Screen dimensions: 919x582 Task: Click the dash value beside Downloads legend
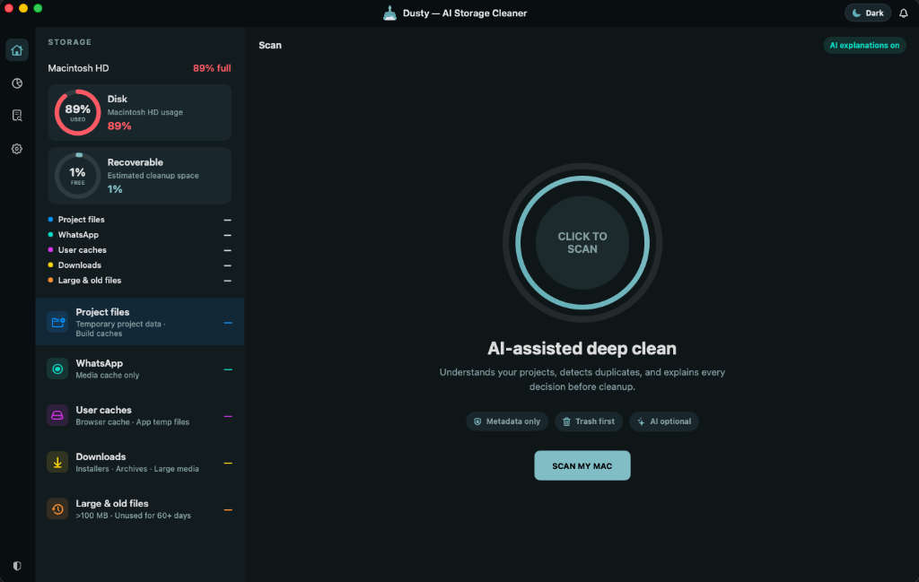point(227,265)
